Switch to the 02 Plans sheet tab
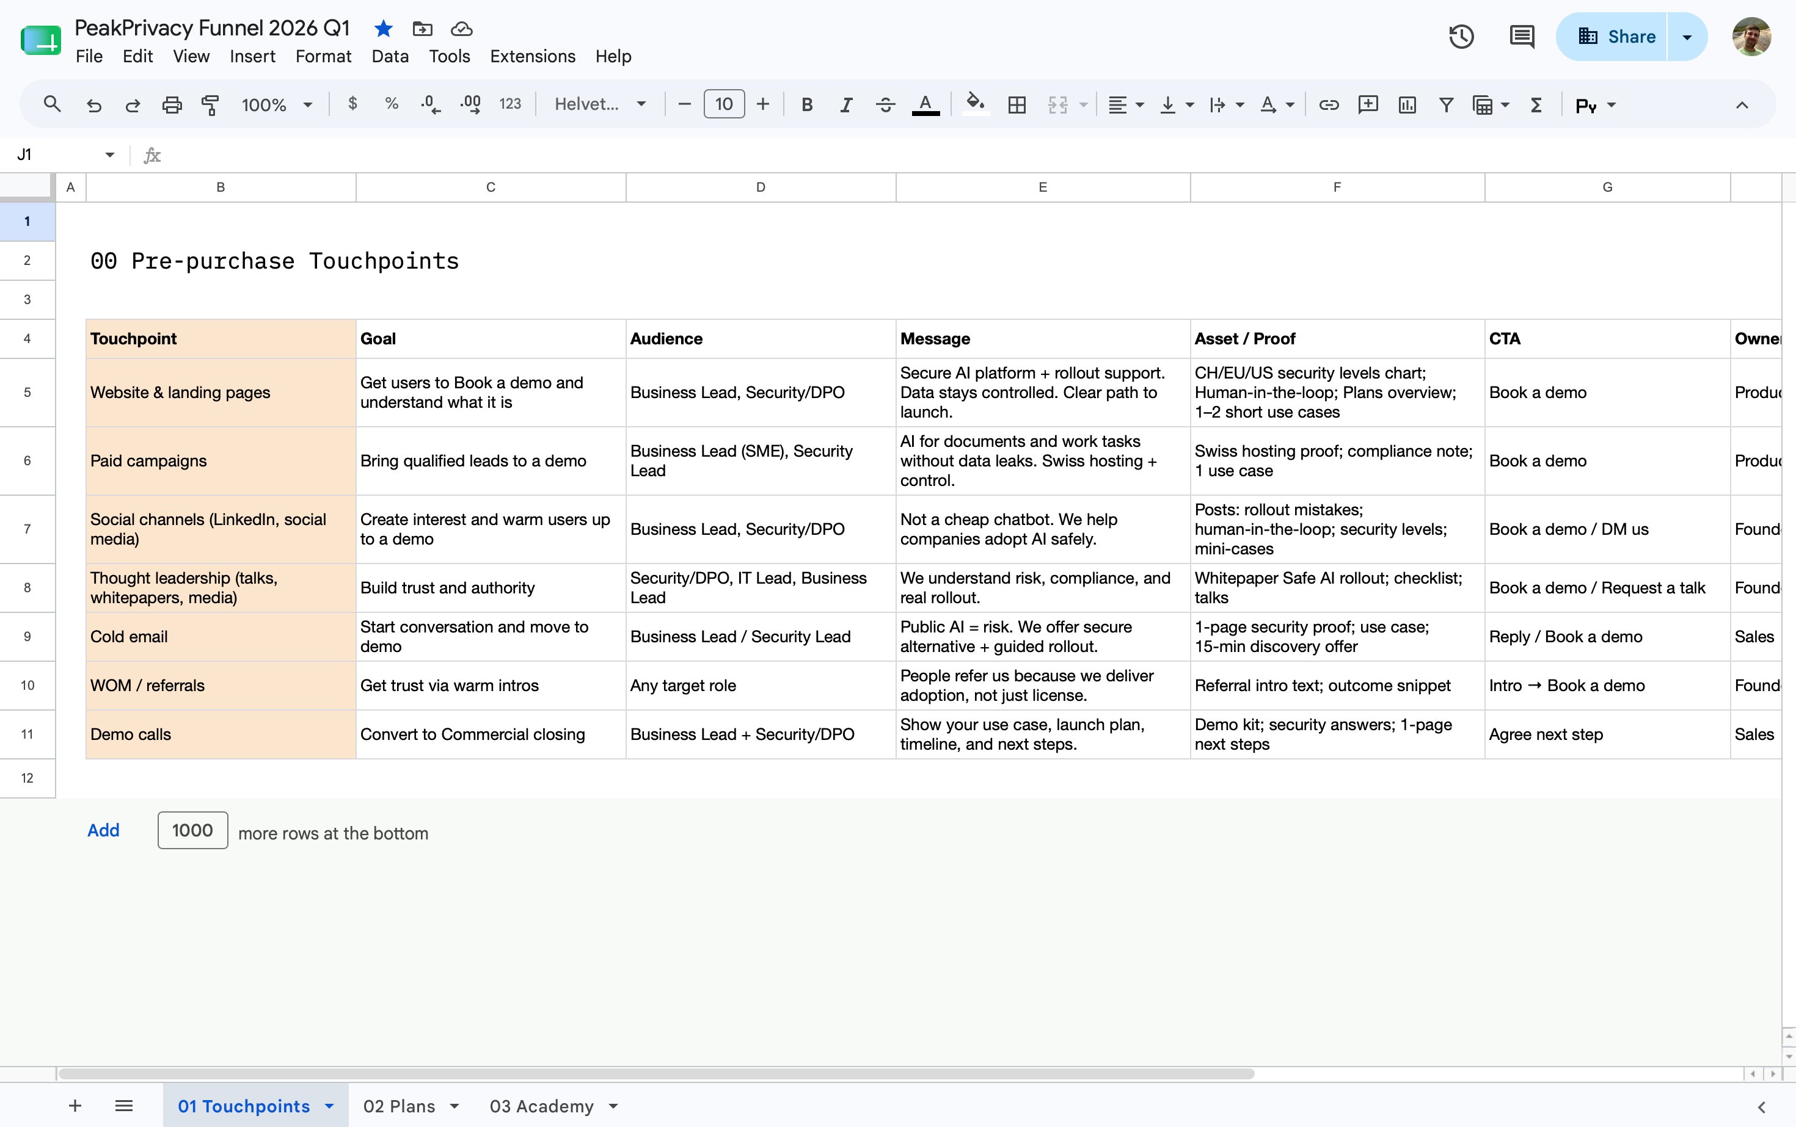 click(x=399, y=1106)
